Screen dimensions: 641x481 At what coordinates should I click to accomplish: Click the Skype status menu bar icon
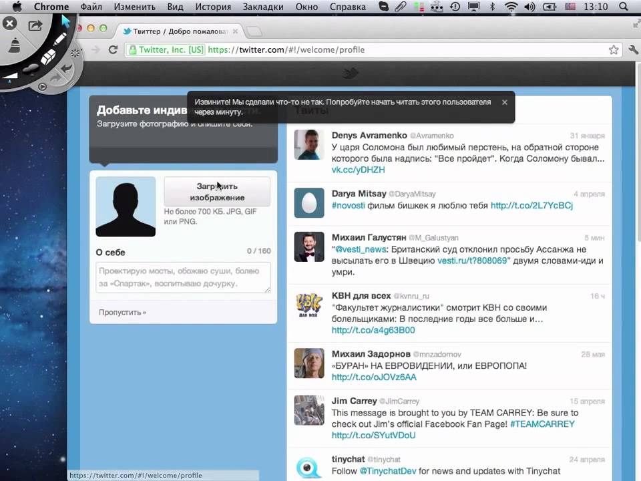383,7
